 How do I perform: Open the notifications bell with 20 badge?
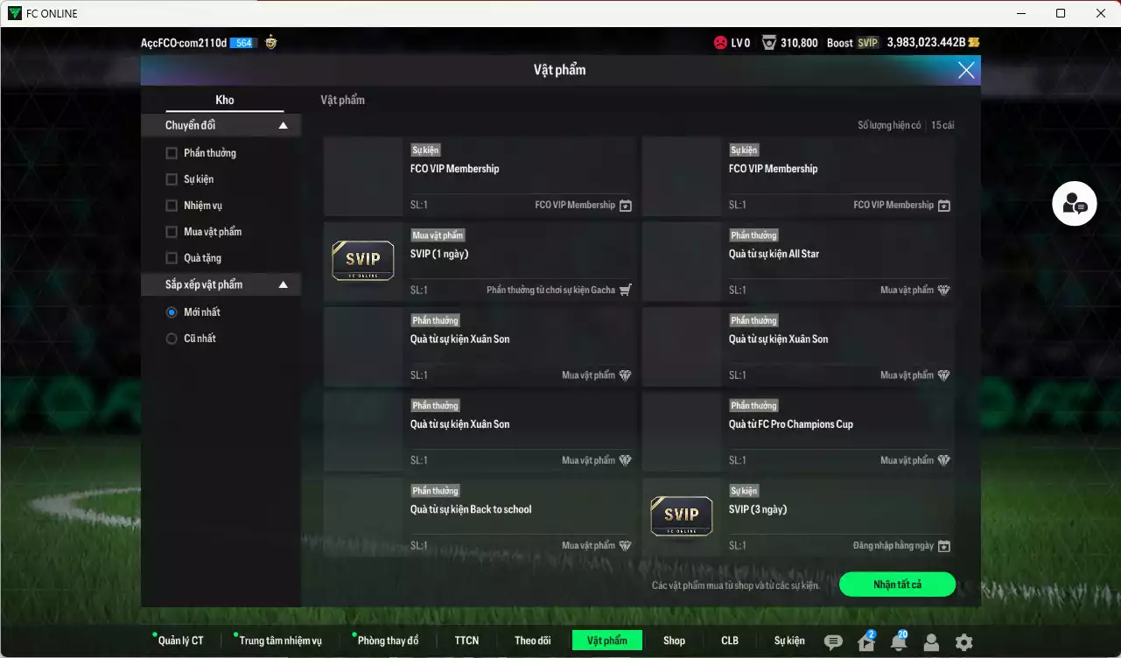[x=899, y=642]
